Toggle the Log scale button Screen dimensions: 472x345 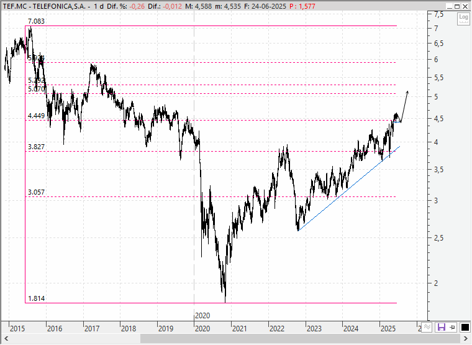tap(463, 19)
